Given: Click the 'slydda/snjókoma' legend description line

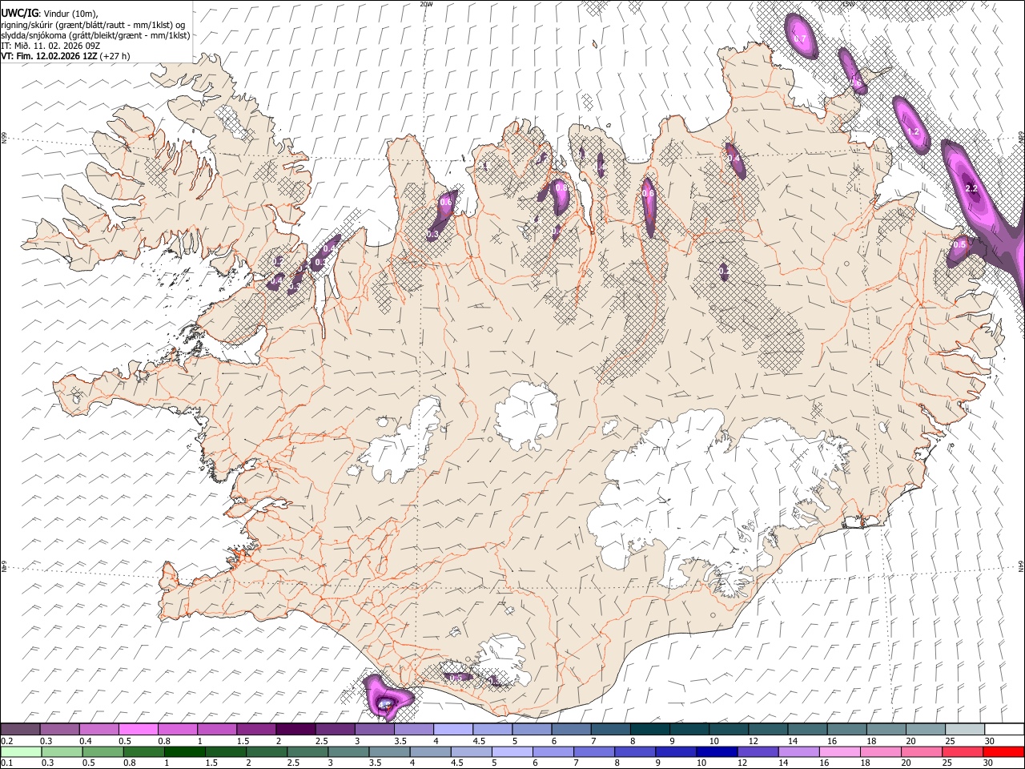Looking at the screenshot, I should pyautogui.click(x=95, y=35).
